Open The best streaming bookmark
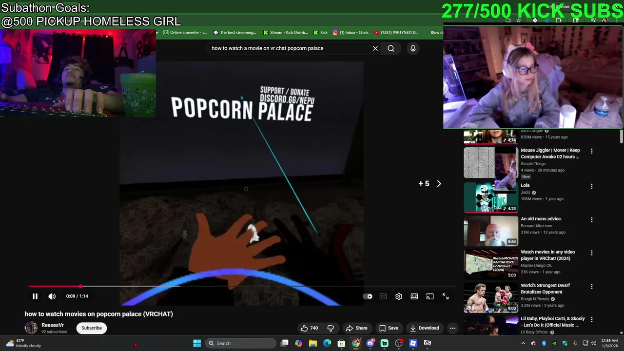Screen dimensions: 624x351 (x=234, y=33)
